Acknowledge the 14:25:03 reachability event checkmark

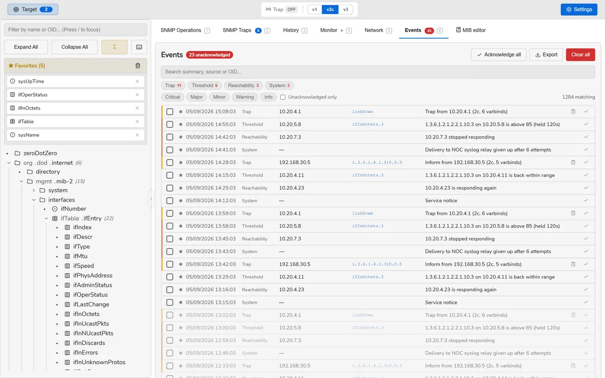click(586, 188)
